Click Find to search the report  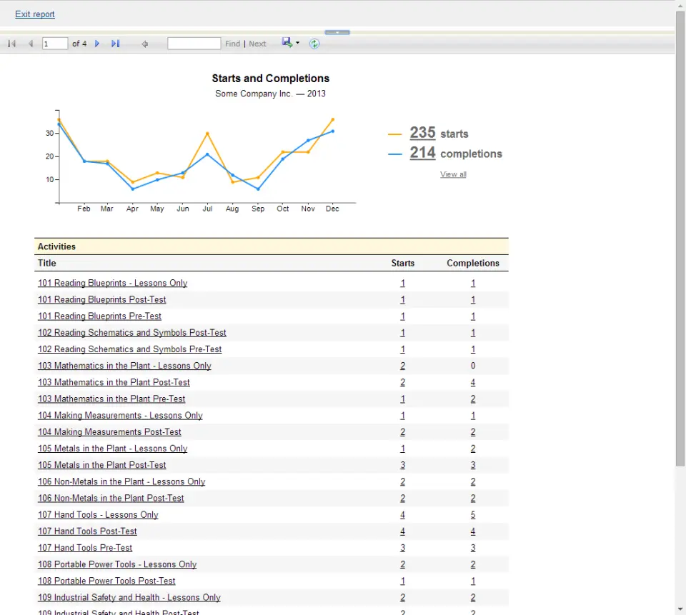232,44
